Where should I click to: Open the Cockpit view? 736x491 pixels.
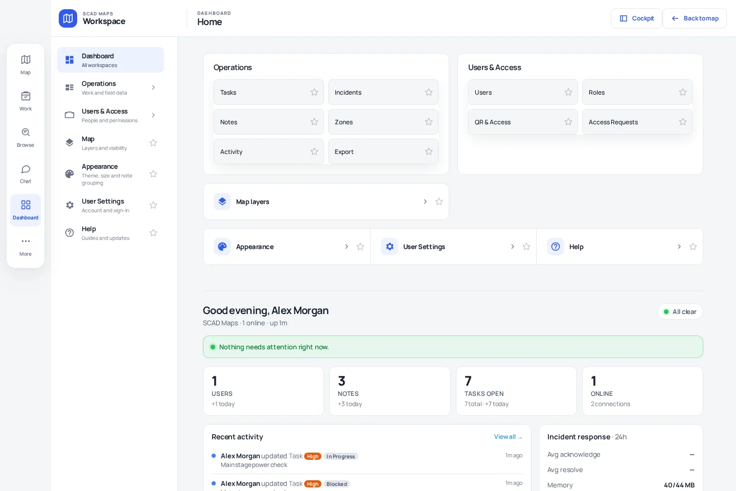(x=636, y=18)
